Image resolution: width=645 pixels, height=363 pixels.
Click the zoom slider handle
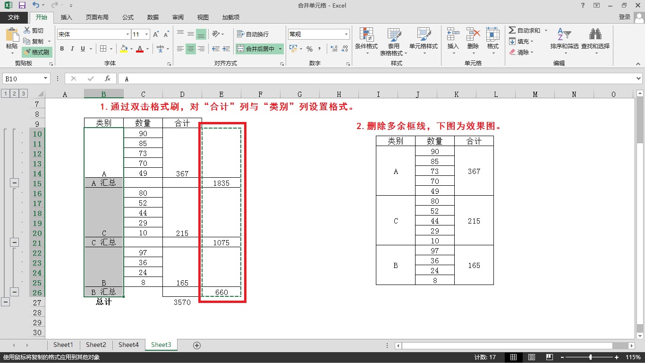tap(591, 357)
